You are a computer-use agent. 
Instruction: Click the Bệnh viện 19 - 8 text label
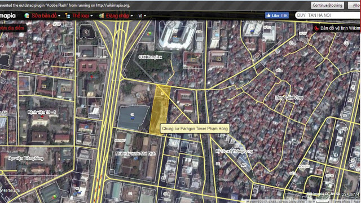point(42,112)
